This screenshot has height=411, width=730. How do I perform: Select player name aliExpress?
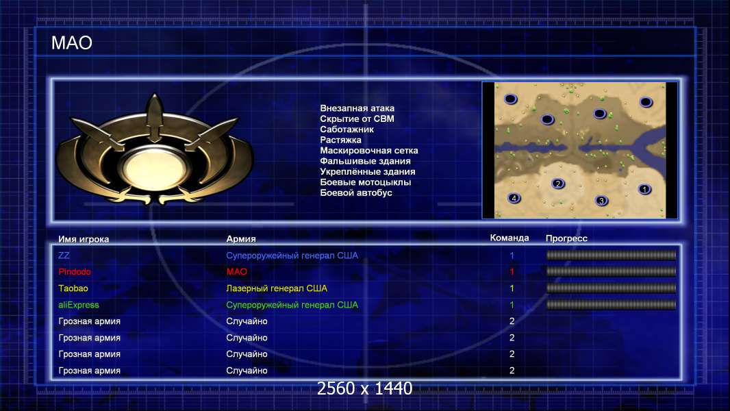(x=79, y=305)
